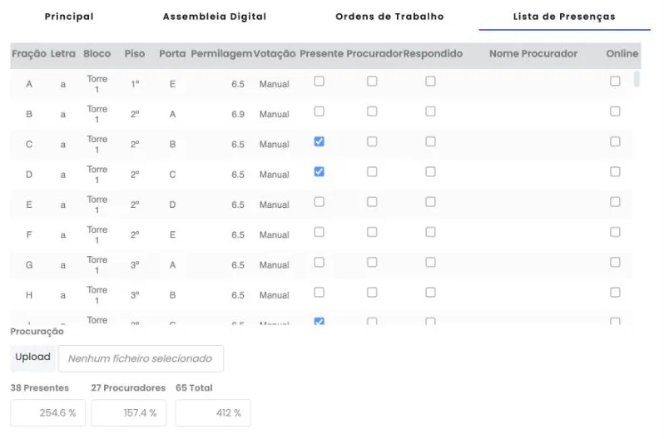
Task: Click the Votação column header
Action: pyautogui.click(x=275, y=54)
